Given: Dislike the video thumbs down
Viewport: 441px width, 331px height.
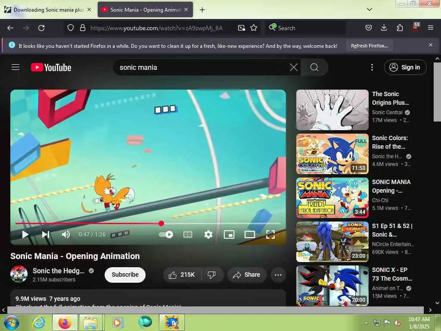Looking at the screenshot, I should [x=211, y=275].
